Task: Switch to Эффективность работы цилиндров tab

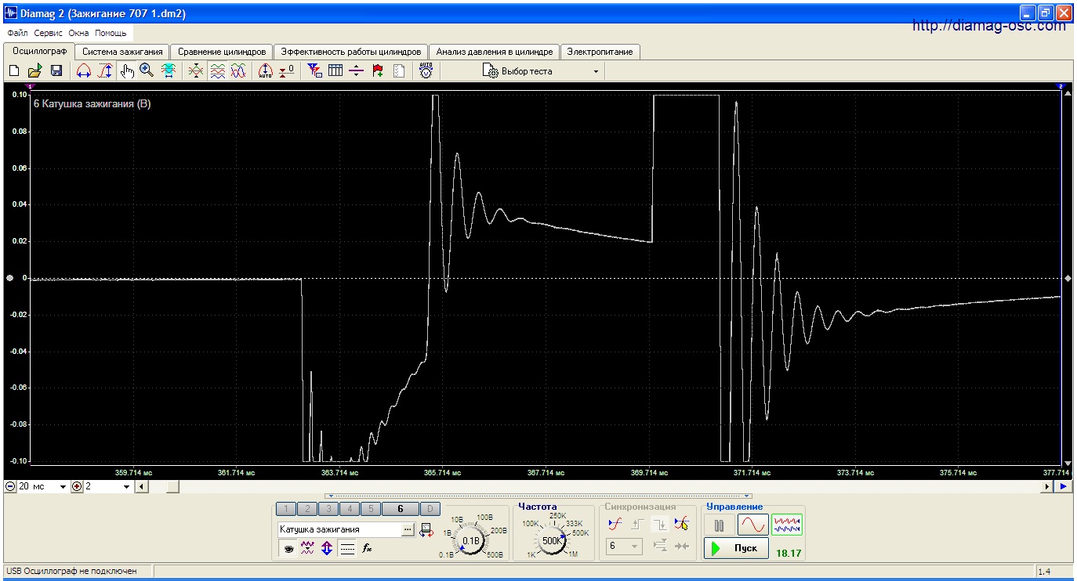Action: pos(351,52)
